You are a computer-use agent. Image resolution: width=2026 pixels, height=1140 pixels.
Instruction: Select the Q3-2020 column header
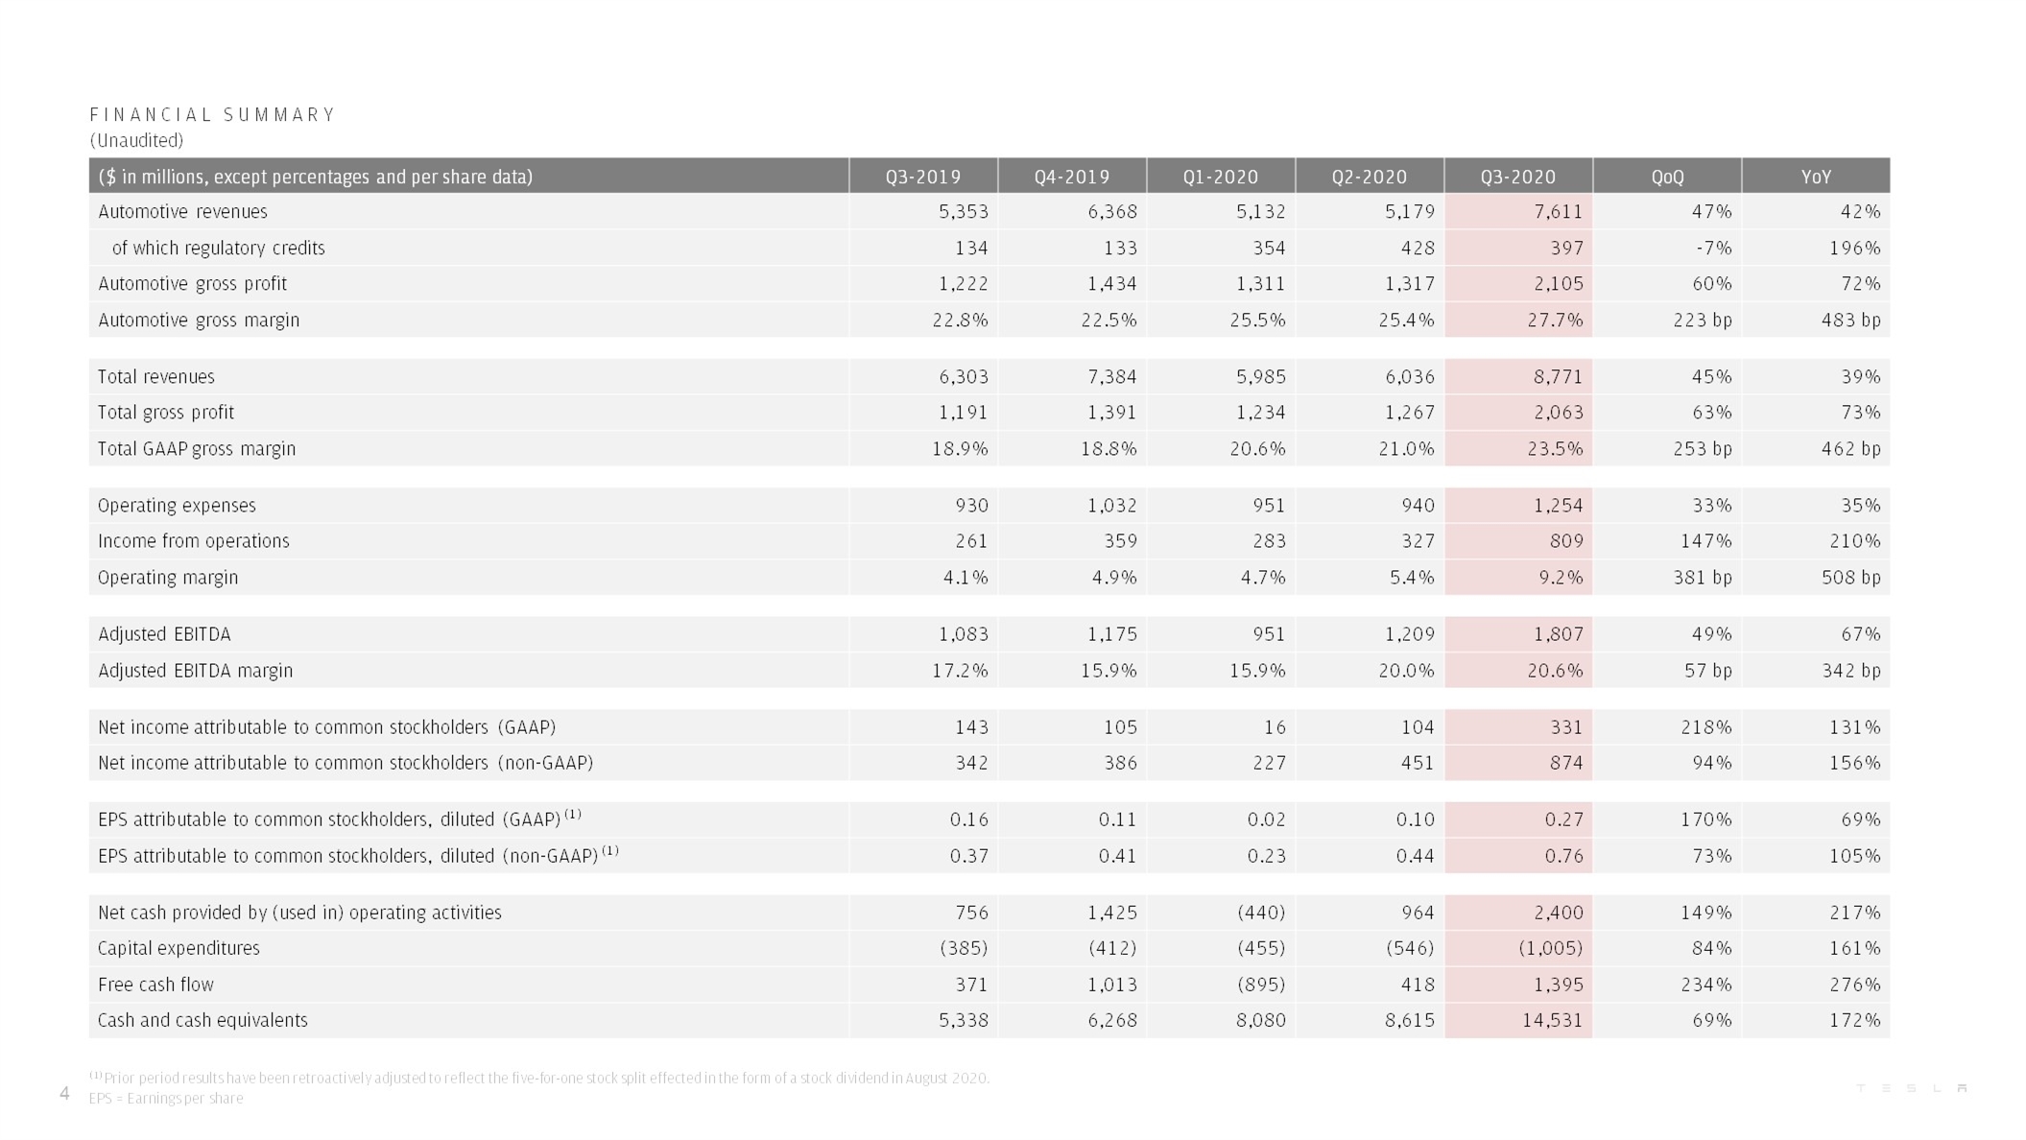1518,177
